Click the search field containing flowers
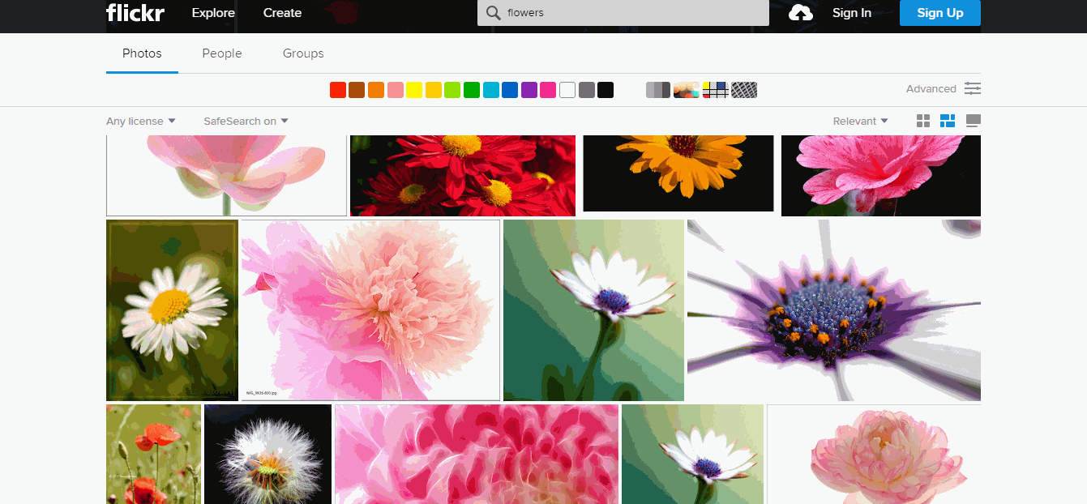This screenshot has width=1087, height=504. click(623, 13)
